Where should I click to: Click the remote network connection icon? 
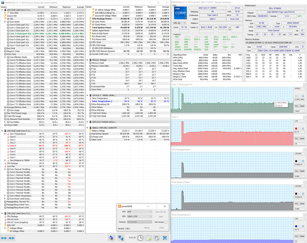coord(121,238)
